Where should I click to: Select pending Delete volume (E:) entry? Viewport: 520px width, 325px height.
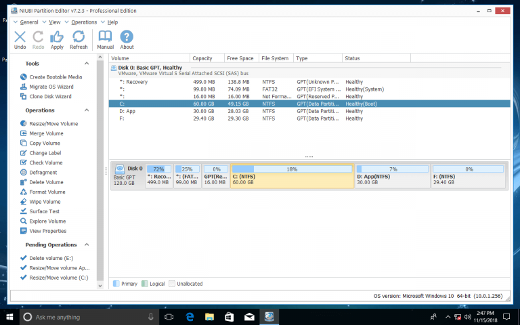pos(47,258)
